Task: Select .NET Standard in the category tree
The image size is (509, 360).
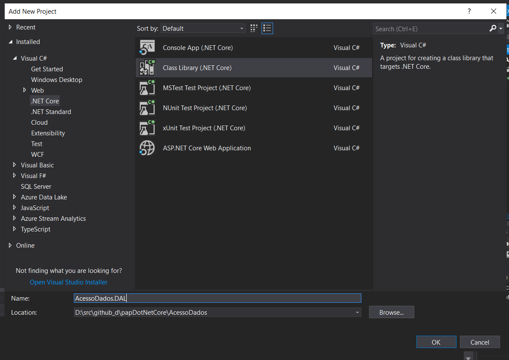Action: [x=51, y=112]
